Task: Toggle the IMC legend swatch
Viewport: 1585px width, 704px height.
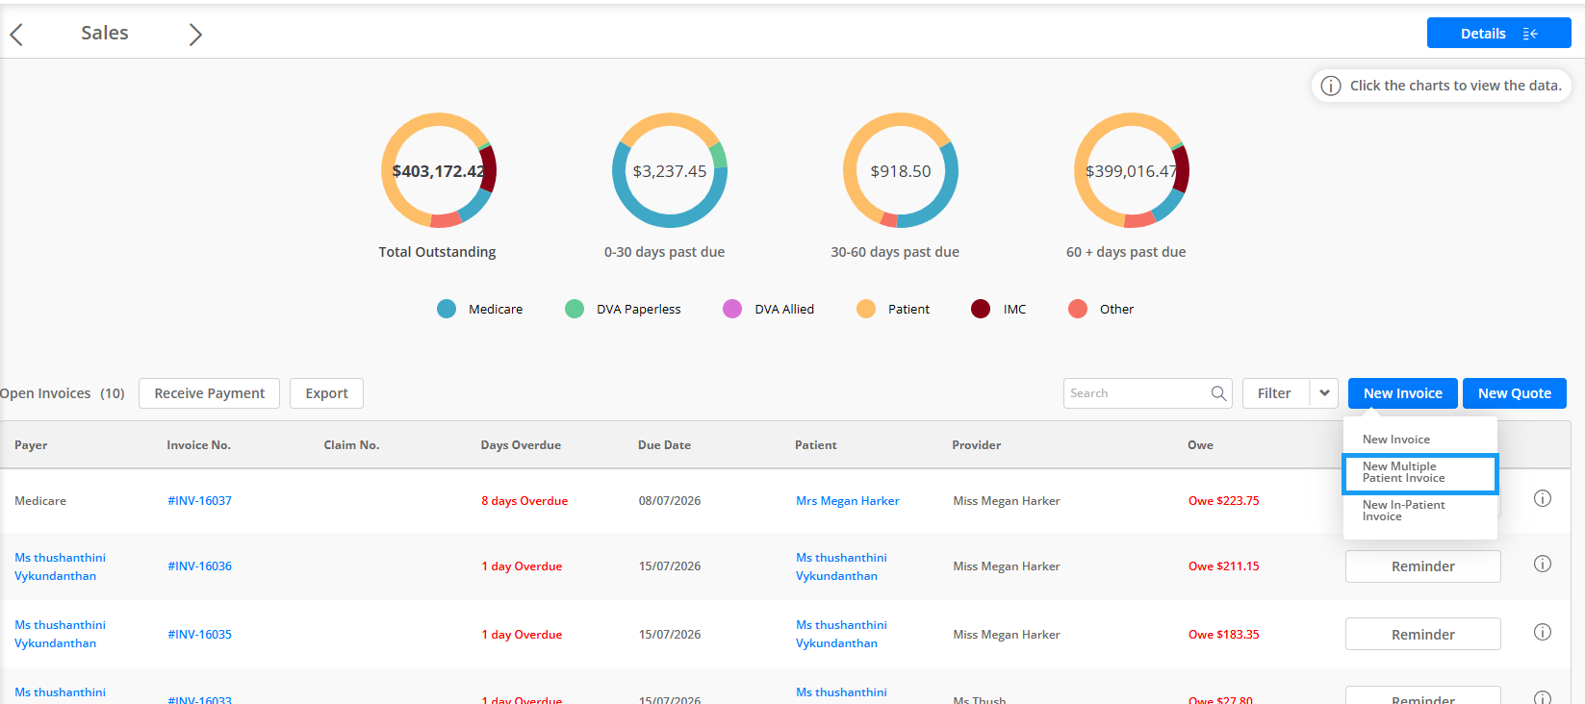Action: coord(981,309)
